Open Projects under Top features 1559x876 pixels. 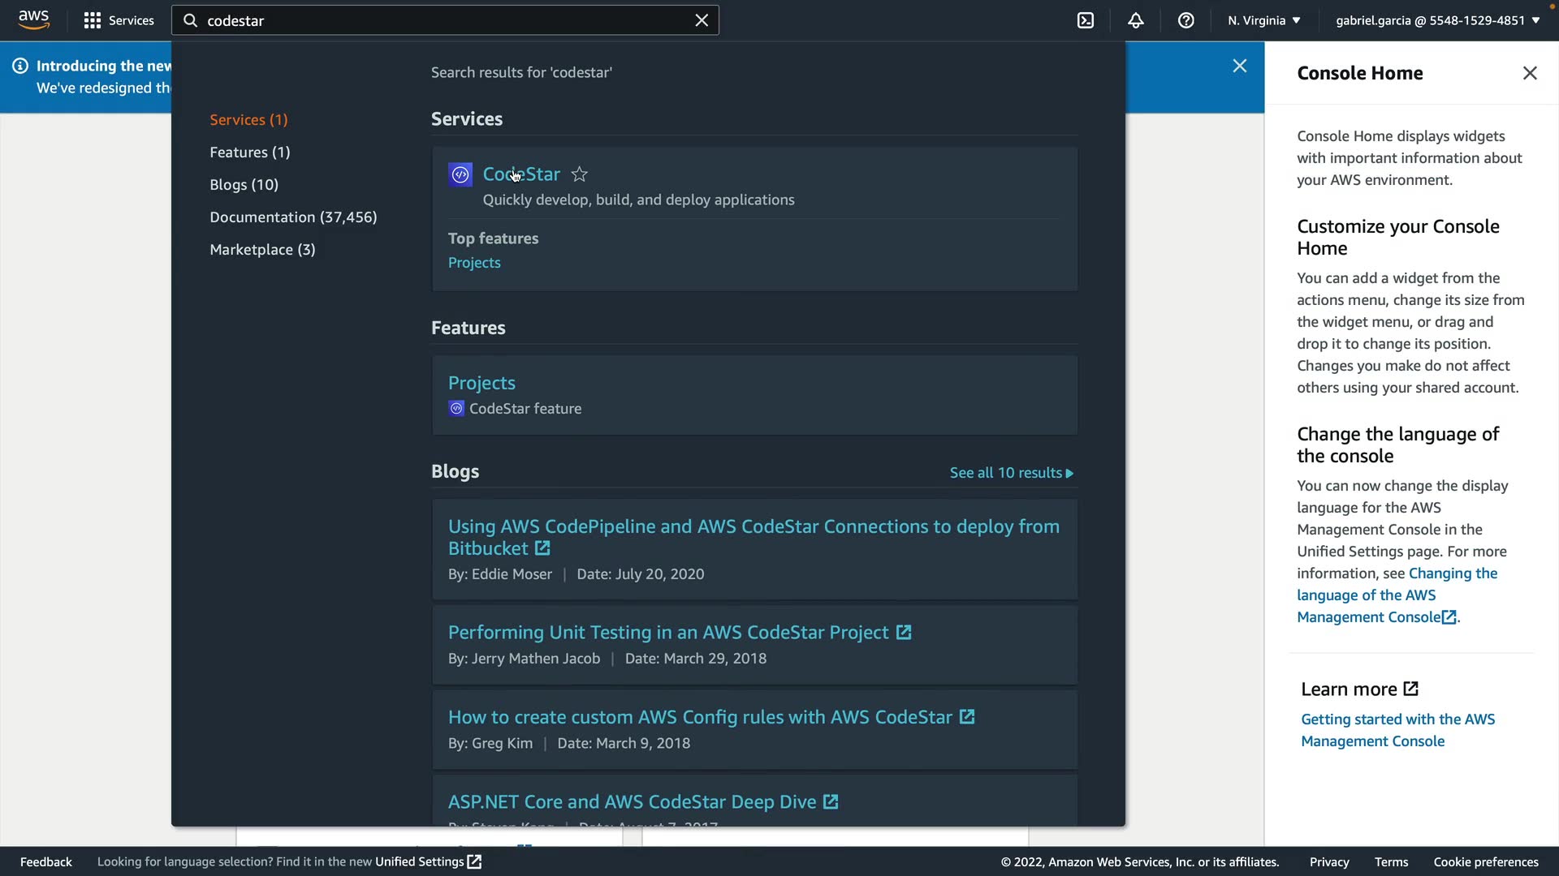(474, 263)
